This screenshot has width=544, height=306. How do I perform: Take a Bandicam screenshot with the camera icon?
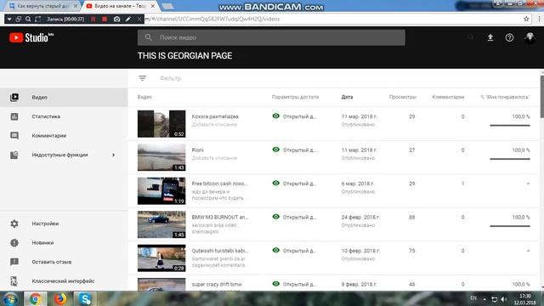click(117, 19)
